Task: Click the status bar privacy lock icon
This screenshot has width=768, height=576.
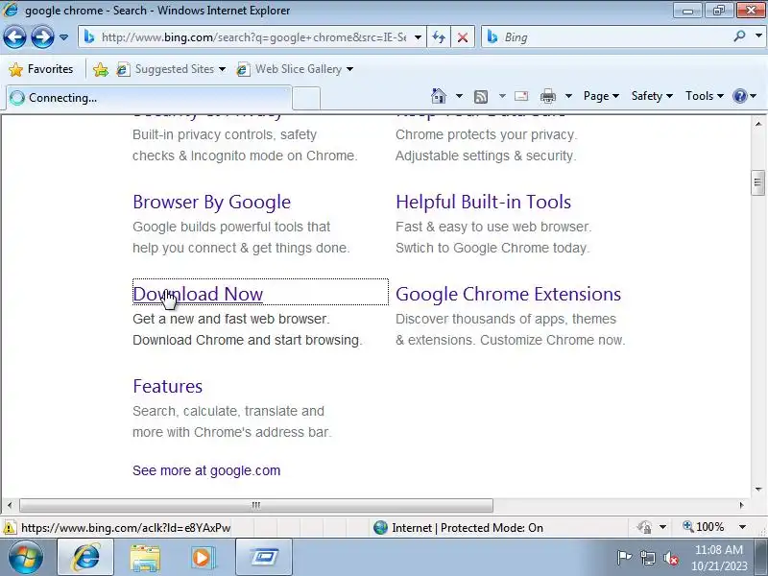Action: 644,527
